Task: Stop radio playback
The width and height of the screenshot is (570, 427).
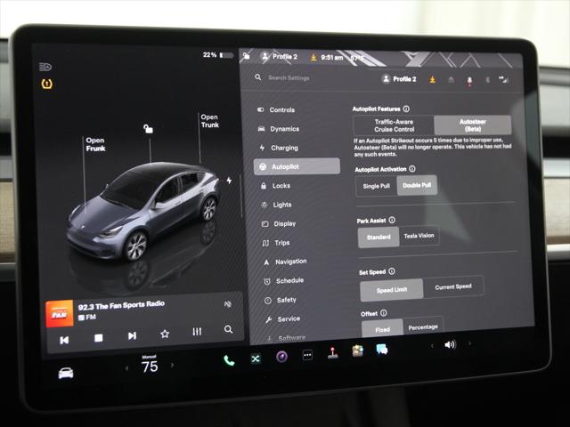Action: 98,338
